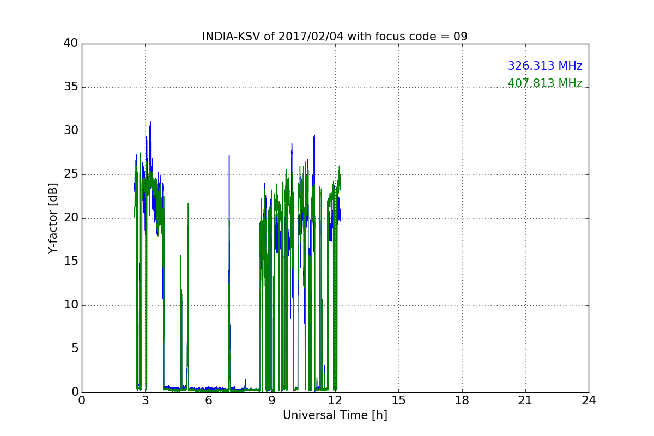Click the y-axis tick label 10
This screenshot has height=436, width=654.
pos(71,305)
